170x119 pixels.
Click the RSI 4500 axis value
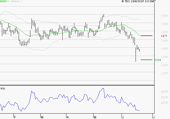(x=164, y=103)
